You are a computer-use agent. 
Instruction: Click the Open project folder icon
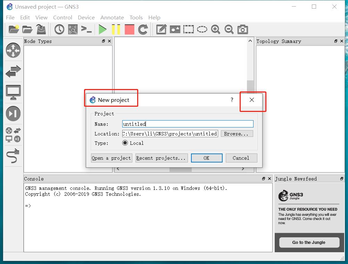27,29
